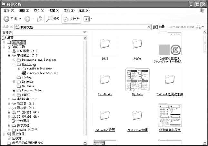Select the 10.3 folder icon
The image size is (208, 146).
click(105, 44)
